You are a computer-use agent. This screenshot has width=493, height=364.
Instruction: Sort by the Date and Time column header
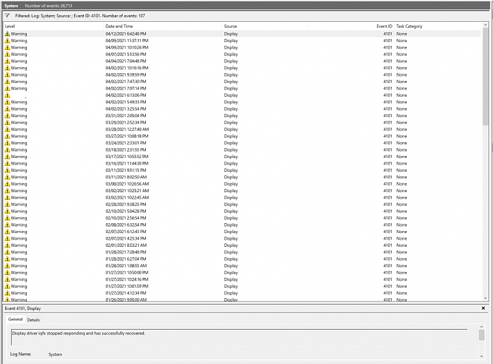[162, 26]
